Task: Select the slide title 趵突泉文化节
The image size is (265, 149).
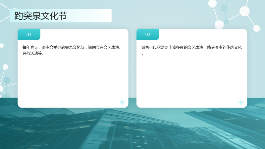Action: coord(41,16)
